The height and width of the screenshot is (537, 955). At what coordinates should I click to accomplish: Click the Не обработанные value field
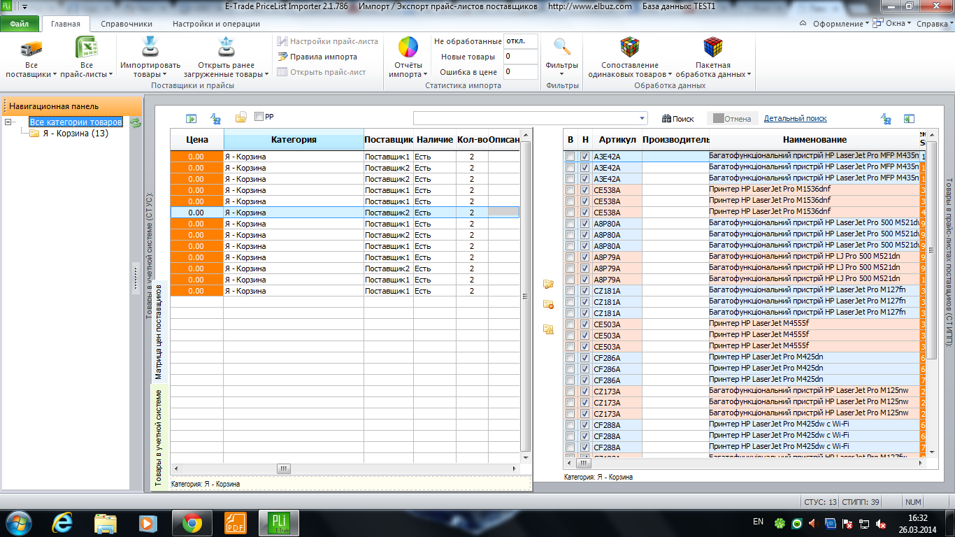(521, 41)
